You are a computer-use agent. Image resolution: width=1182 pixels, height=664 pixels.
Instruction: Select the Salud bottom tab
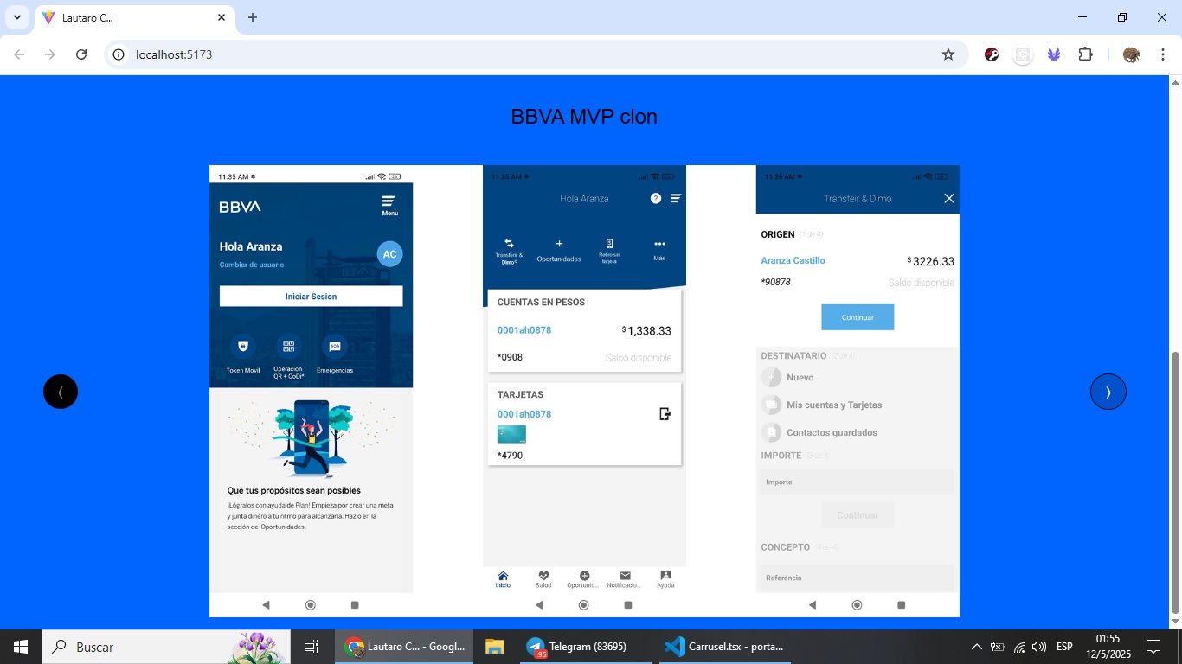coord(543,579)
